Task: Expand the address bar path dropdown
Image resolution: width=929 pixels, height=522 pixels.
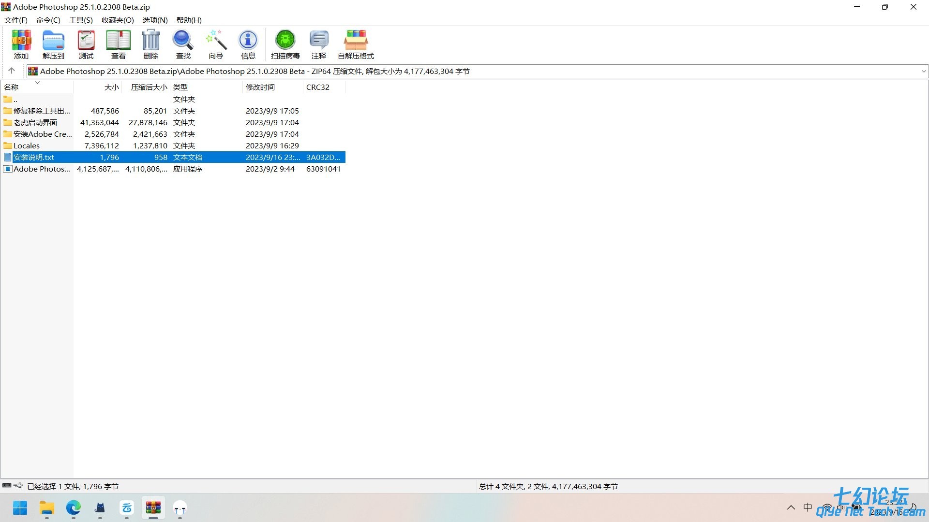Action: pyautogui.click(x=924, y=71)
